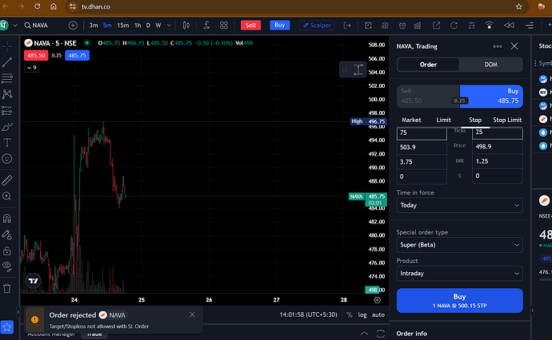Add symbol to compare with plus icon

pyautogui.click(x=73, y=26)
